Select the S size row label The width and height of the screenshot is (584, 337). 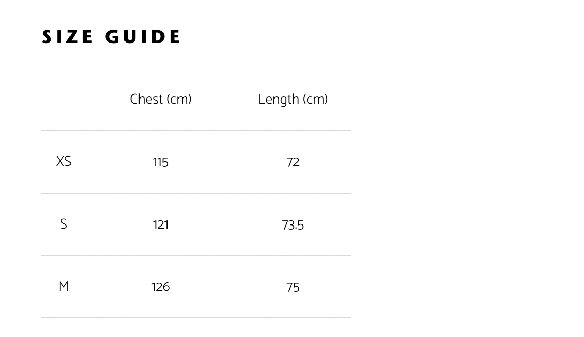pyautogui.click(x=63, y=224)
